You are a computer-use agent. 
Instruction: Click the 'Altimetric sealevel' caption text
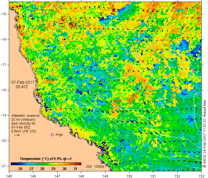[26, 116]
